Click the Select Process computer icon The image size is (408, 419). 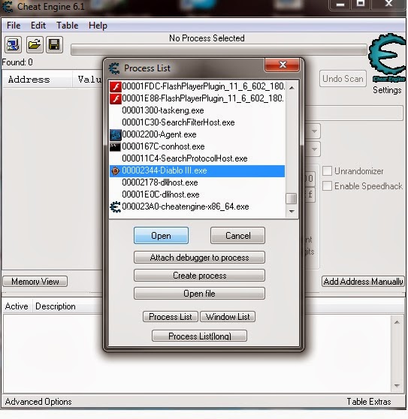click(13, 44)
